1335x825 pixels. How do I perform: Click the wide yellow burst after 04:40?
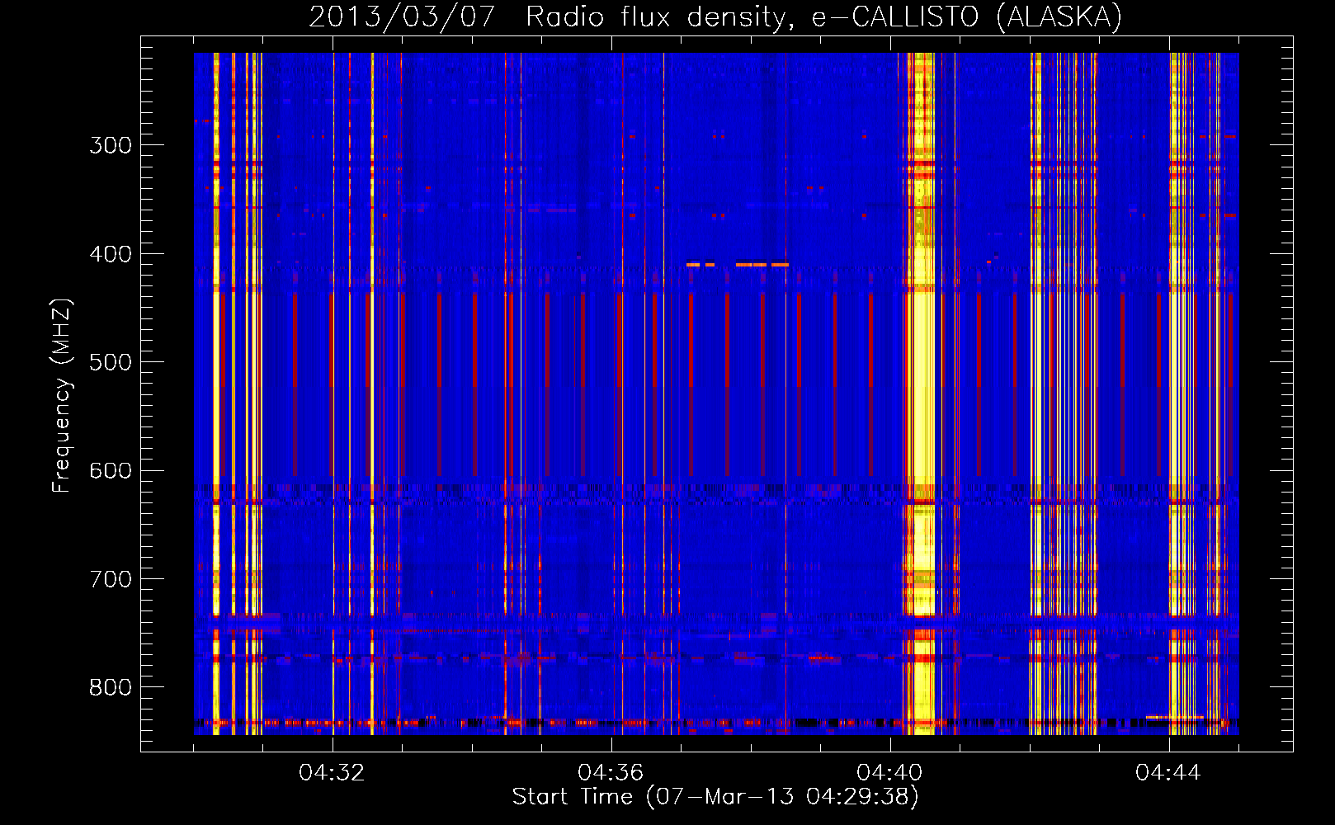[x=920, y=394]
